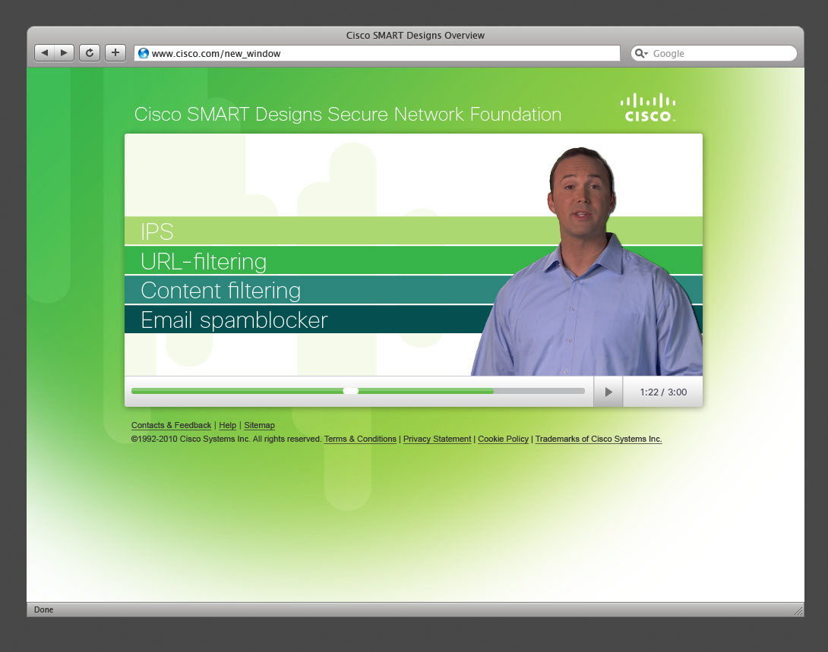Open the Help link
The width and height of the screenshot is (828, 652).
click(x=228, y=425)
